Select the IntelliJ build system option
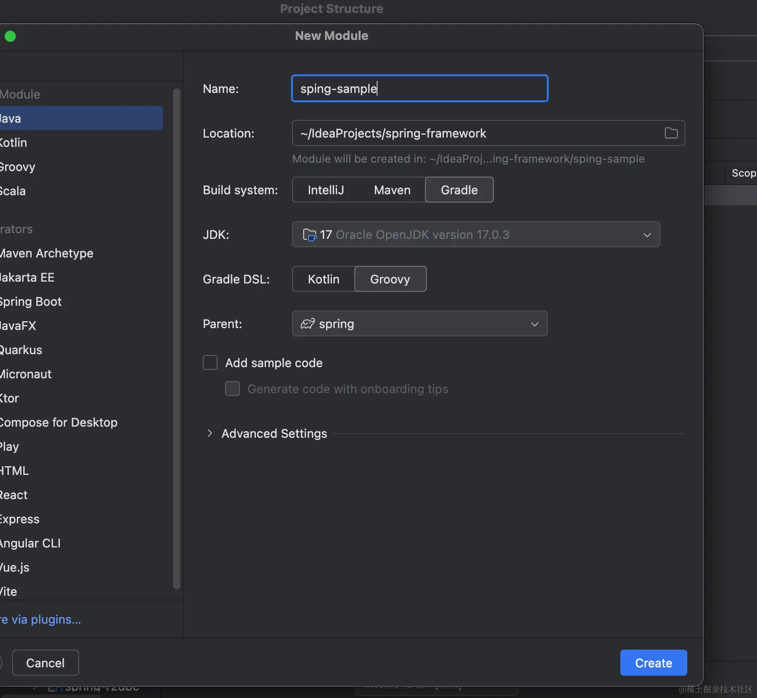 [325, 190]
